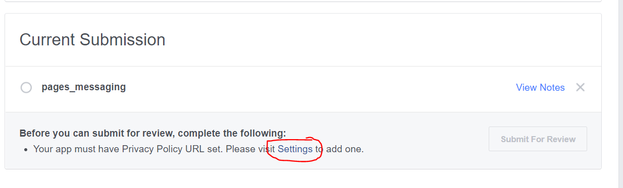This screenshot has height=188, width=623.
Task: Click the white card edge above Current Submission
Action: pyautogui.click(x=303, y=14)
